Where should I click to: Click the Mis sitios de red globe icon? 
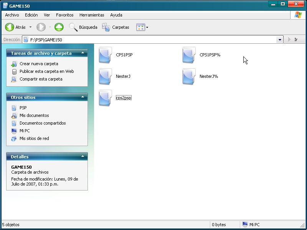(x=14, y=139)
